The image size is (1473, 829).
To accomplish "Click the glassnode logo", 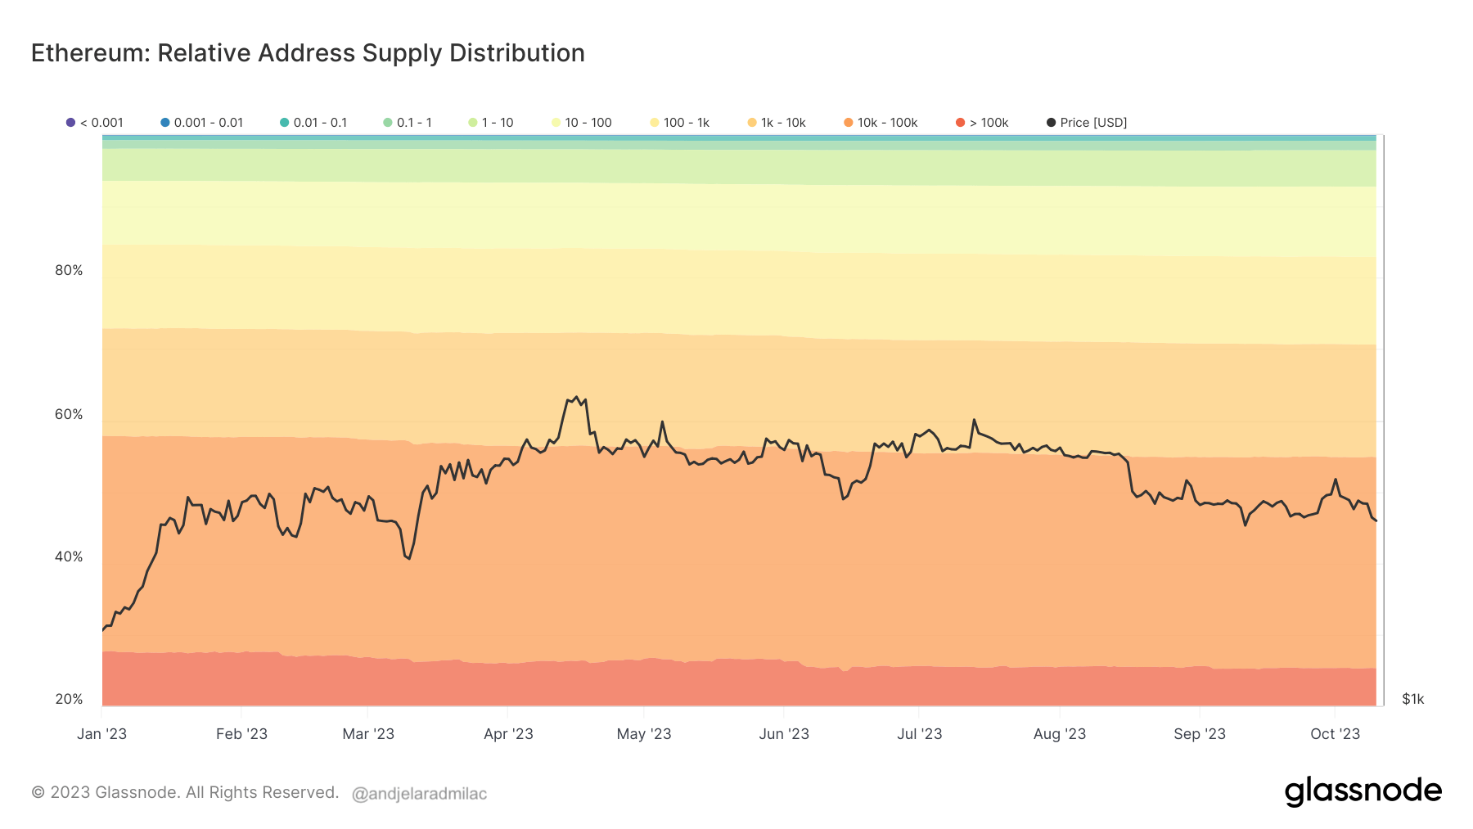I will pos(1363,791).
